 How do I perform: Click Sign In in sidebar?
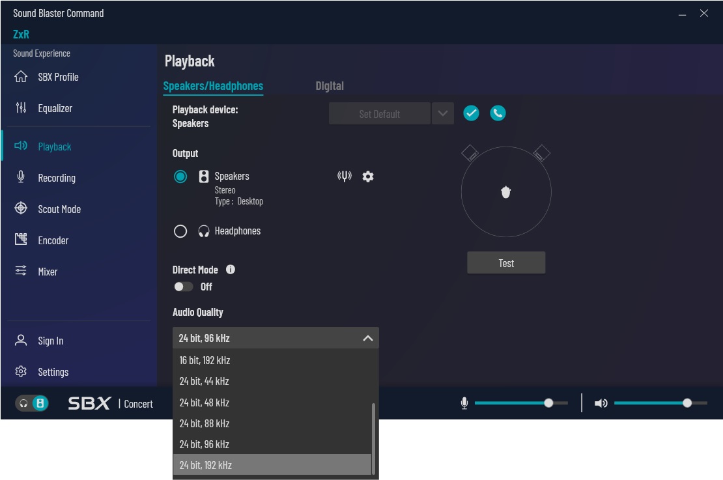click(x=50, y=341)
